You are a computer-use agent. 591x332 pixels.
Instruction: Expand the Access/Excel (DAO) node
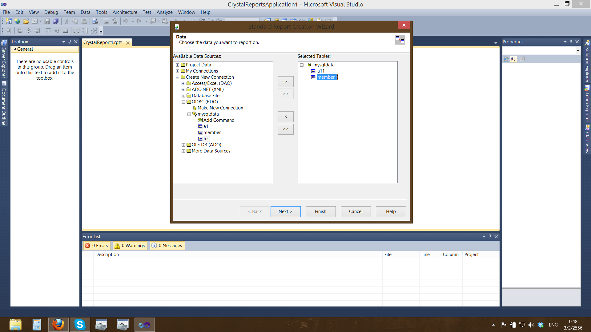pyautogui.click(x=183, y=83)
